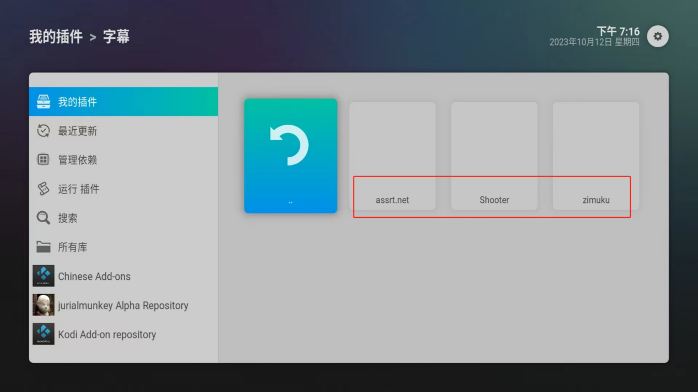Screen dimensions: 698x392
Task: Click the 搜索 magnifier icon
Action: click(x=44, y=218)
